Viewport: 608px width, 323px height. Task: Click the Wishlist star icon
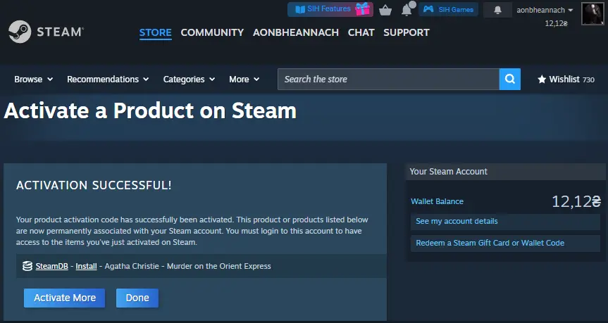pos(542,80)
